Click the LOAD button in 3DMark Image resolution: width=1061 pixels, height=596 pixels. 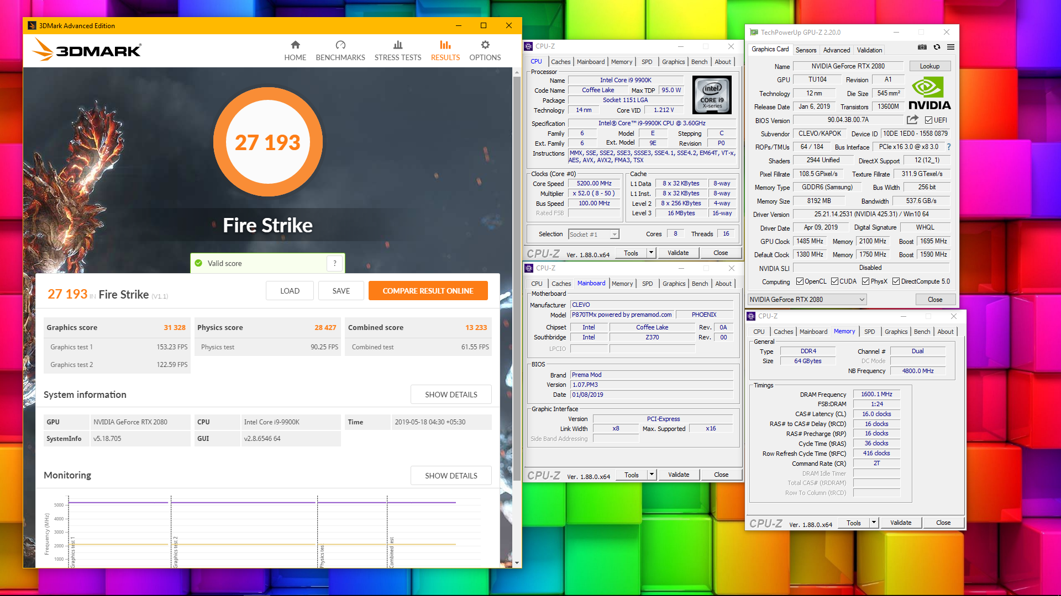pyautogui.click(x=290, y=291)
